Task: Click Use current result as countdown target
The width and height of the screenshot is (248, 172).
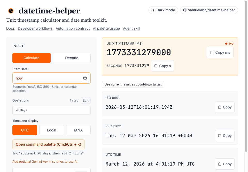Action: pyautogui.click(x=133, y=84)
